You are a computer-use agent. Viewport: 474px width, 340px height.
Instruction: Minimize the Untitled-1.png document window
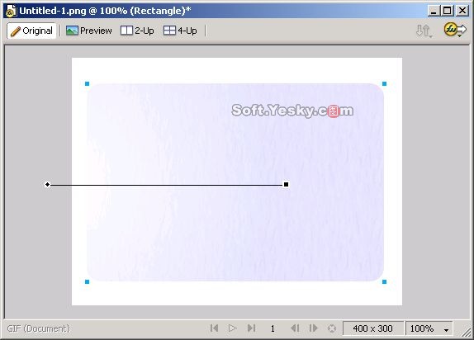[x=434, y=12]
